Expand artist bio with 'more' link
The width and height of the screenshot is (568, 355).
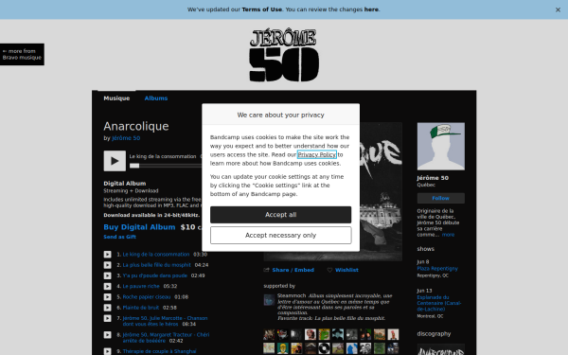point(448,235)
